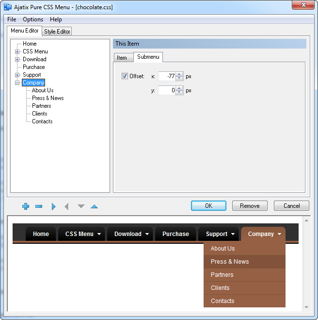
Task: Open the Support dropdown in preview
Action: click(219, 234)
